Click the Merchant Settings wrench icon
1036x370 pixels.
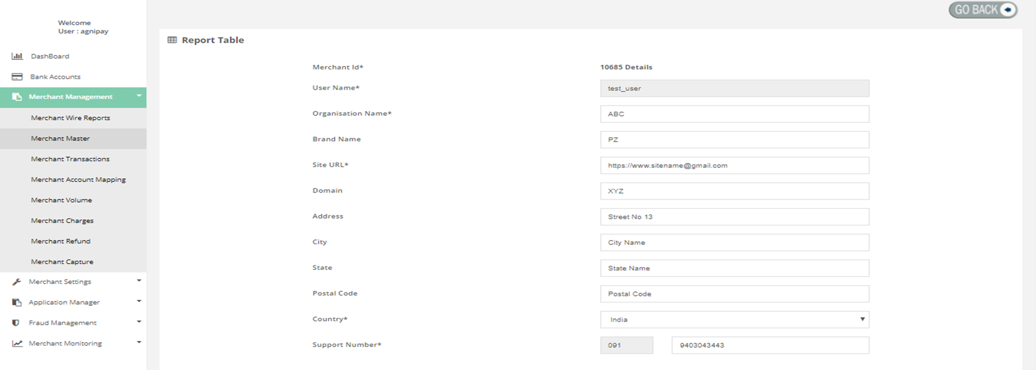[x=17, y=282]
